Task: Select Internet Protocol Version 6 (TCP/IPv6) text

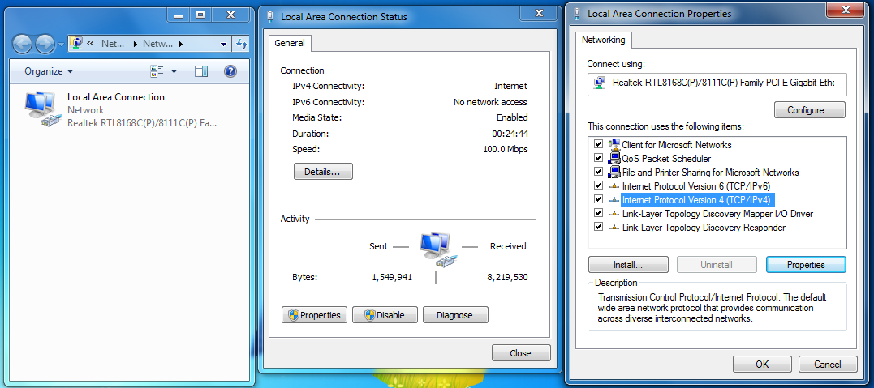Action: point(696,186)
